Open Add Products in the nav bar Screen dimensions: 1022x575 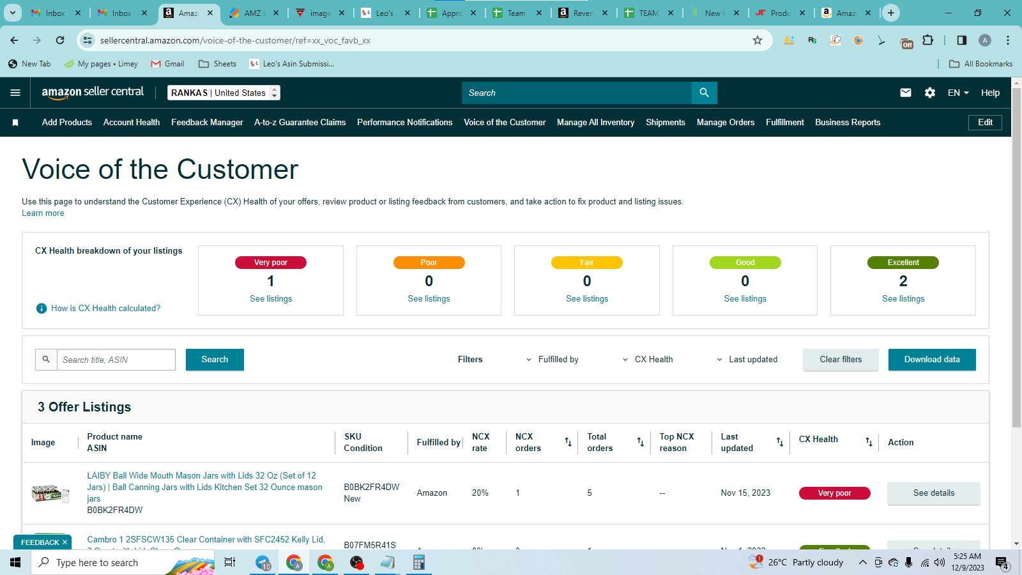(67, 123)
